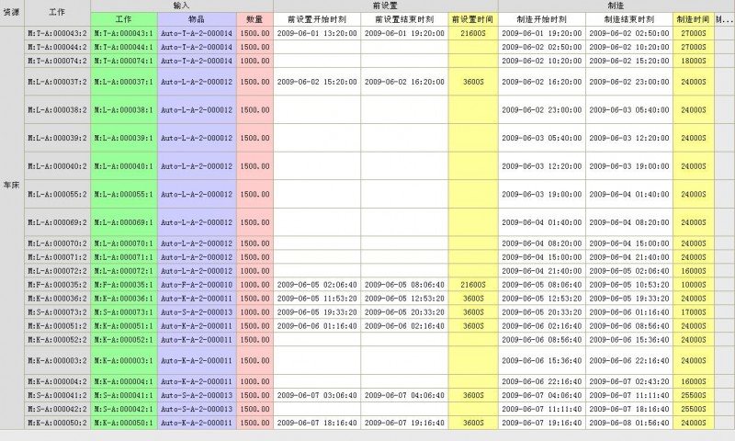
Task: Click Auto-S-A-2-000013 cell in M:S-A:000042:2 row
Action: click(197, 409)
